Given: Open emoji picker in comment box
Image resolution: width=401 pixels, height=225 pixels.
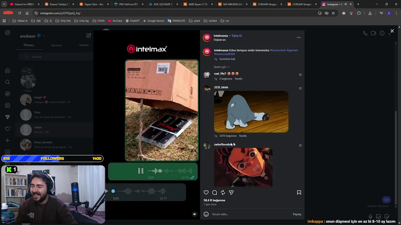Looking at the screenshot, I should [206, 214].
